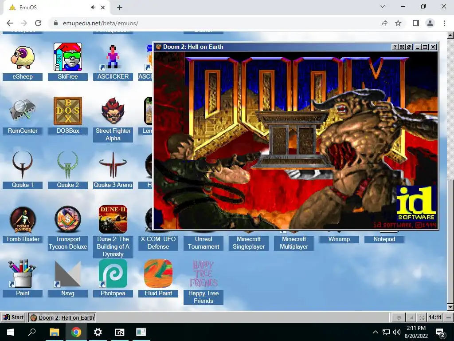Open the eSheep desktop icon

pyautogui.click(x=23, y=57)
